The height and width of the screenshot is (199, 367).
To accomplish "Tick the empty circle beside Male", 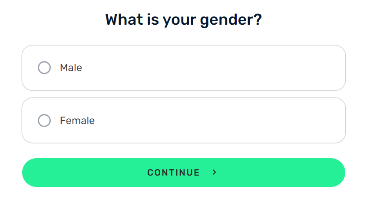I will [x=44, y=68].
